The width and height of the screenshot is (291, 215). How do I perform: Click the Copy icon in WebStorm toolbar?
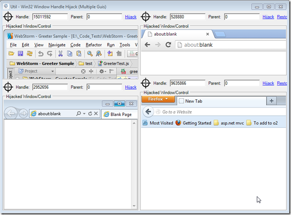click(70, 54)
